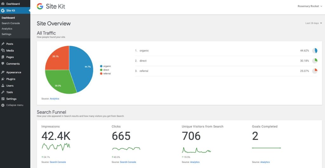Click the Site Kit G icon in sidebar

tap(3, 10)
